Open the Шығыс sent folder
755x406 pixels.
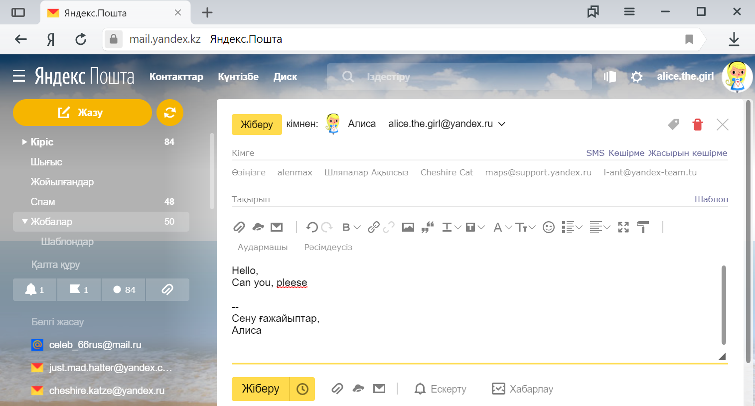tap(46, 162)
